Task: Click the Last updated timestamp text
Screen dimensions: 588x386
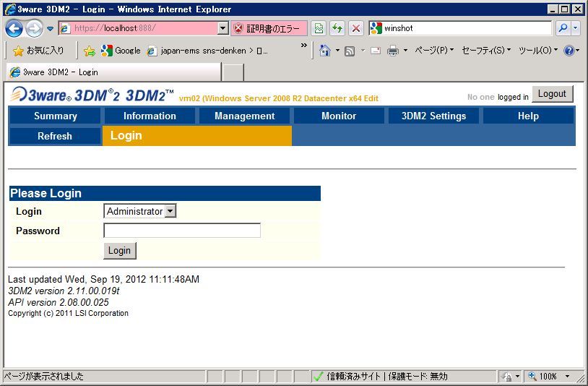Action: 103,279
